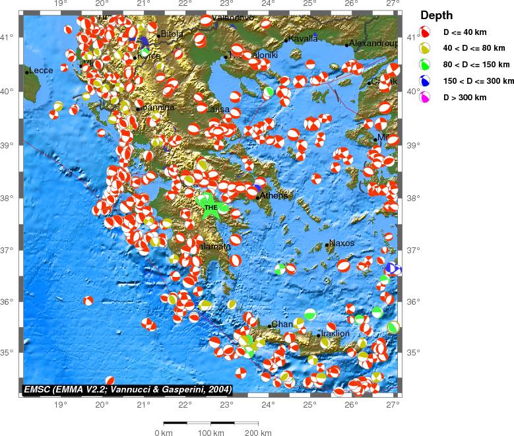Click the 100 km scale bar label
This screenshot has height=436, width=514.
pos(210,433)
